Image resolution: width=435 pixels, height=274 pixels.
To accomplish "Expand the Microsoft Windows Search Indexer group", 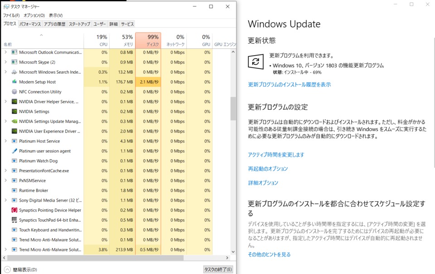I will pos(5,72).
